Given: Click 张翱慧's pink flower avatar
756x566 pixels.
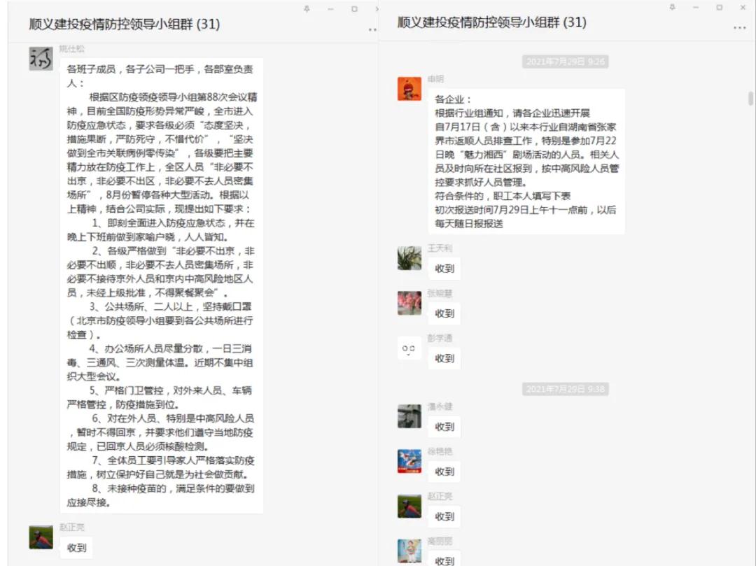Looking at the screenshot, I should [409, 303].
